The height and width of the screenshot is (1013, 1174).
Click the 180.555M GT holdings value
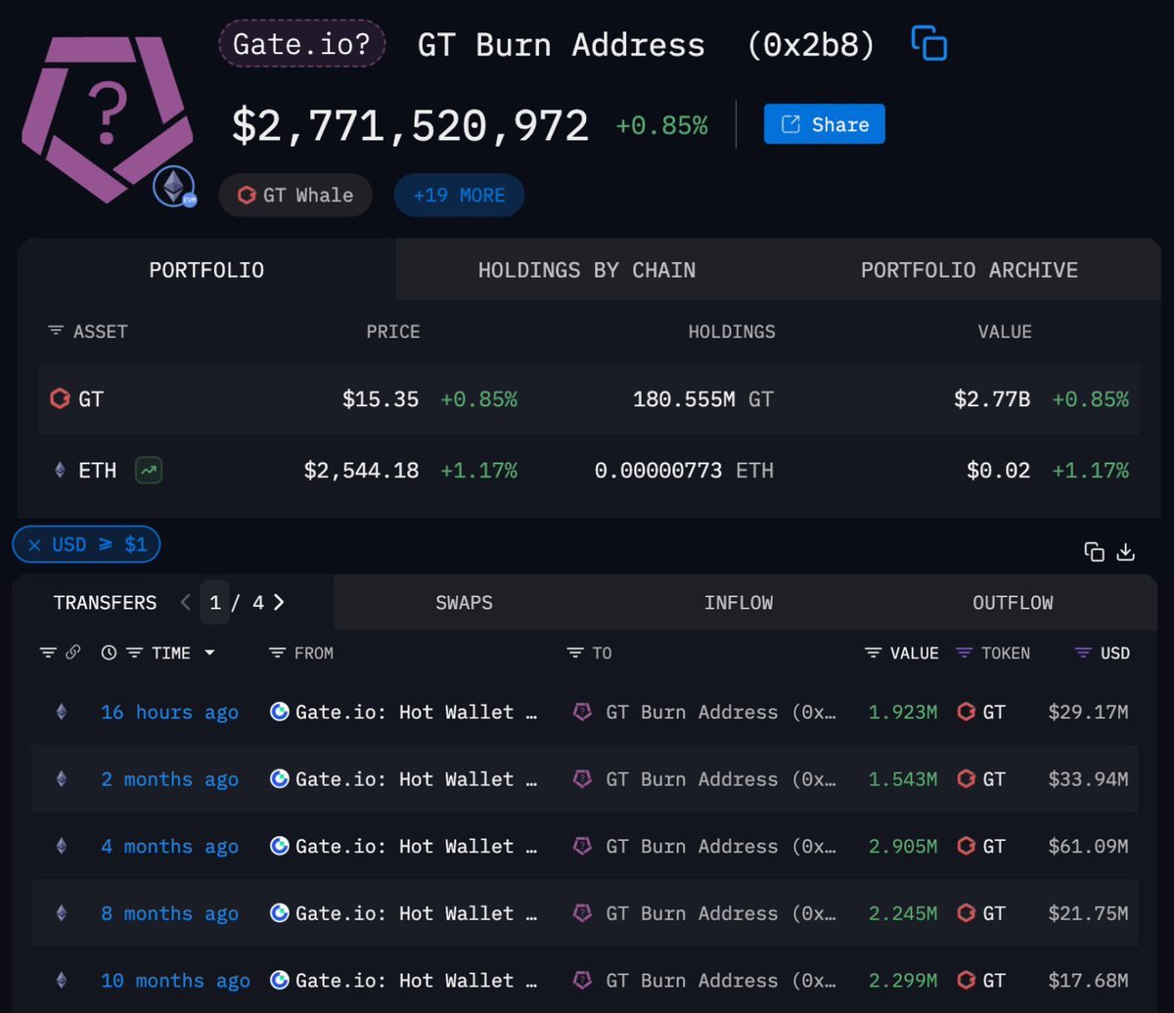click(x=702, y=399)
